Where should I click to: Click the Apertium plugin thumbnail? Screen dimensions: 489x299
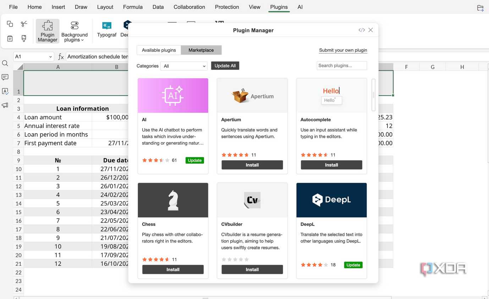252,96
